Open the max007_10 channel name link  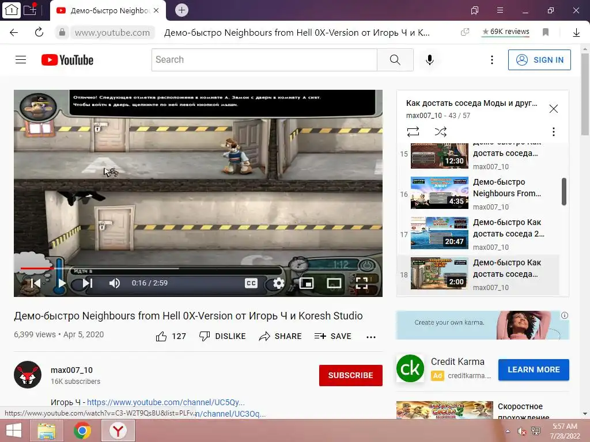pos(71,370)
